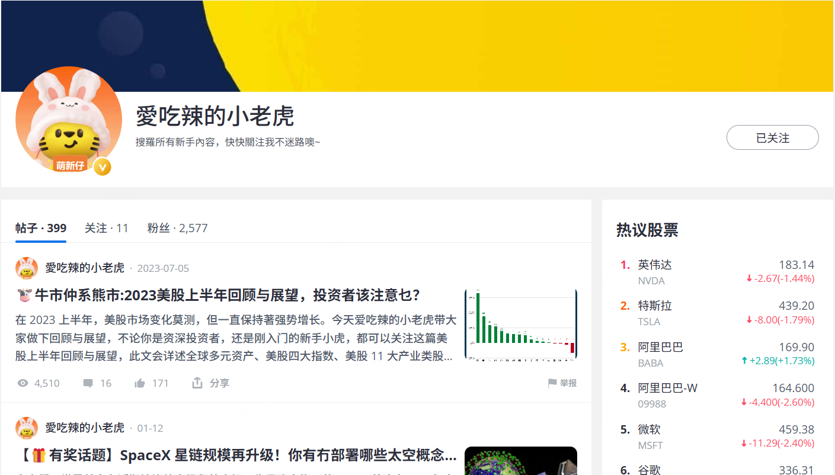Click the 16 comments count
Image resolution: width=835 pixels, height=475 pixels.
(x=106, y=383)
